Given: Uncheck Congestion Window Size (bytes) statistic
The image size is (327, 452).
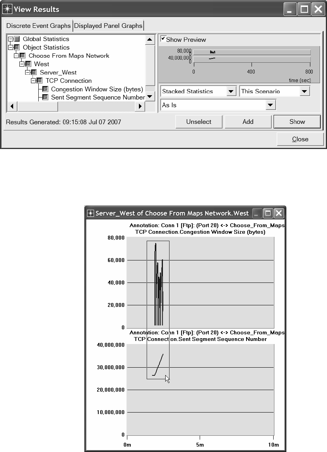Looking at the screenshot, I should [45, 89].
